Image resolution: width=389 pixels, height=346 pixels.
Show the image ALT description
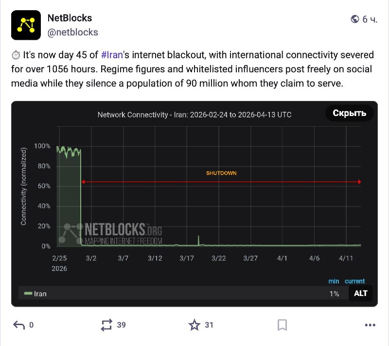point(360,293)
